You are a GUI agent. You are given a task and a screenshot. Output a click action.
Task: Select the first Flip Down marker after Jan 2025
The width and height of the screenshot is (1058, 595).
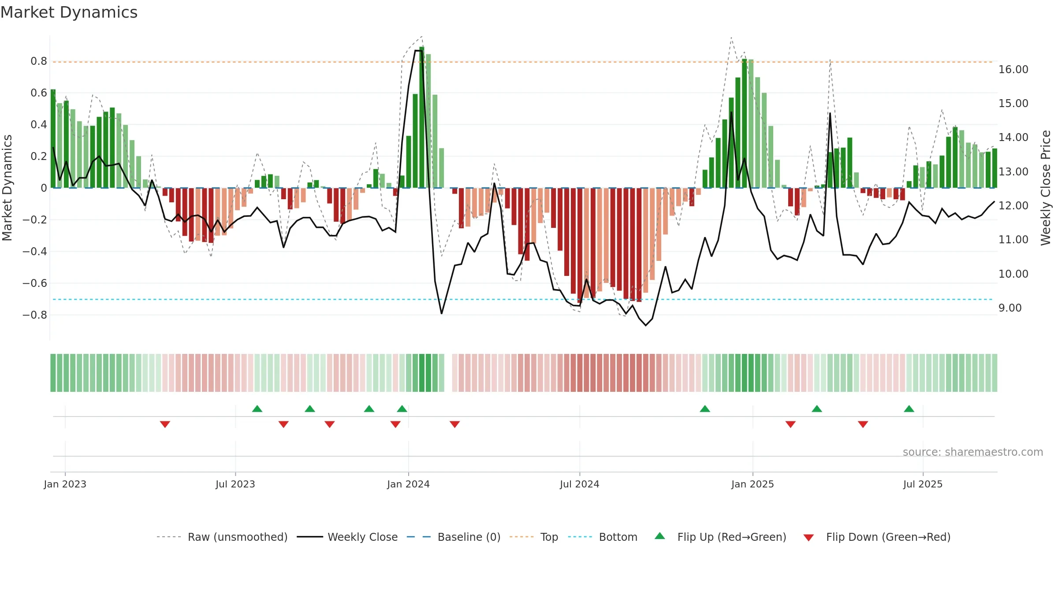coord(790,424)
